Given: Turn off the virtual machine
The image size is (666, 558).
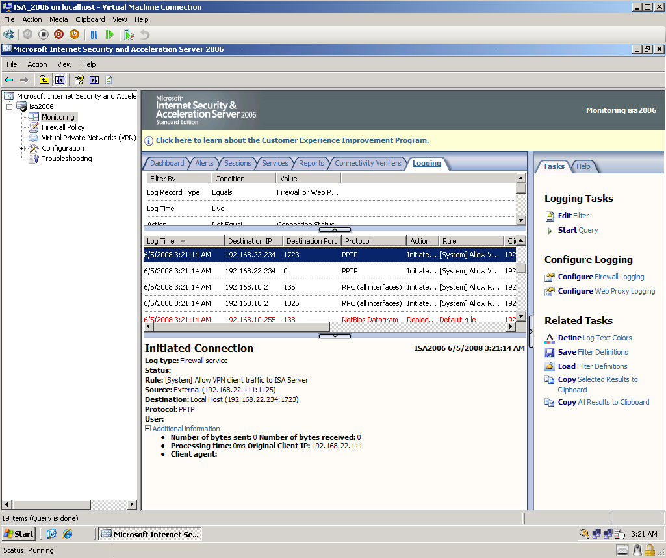Looking at the screenshot, I should (44, 34).
